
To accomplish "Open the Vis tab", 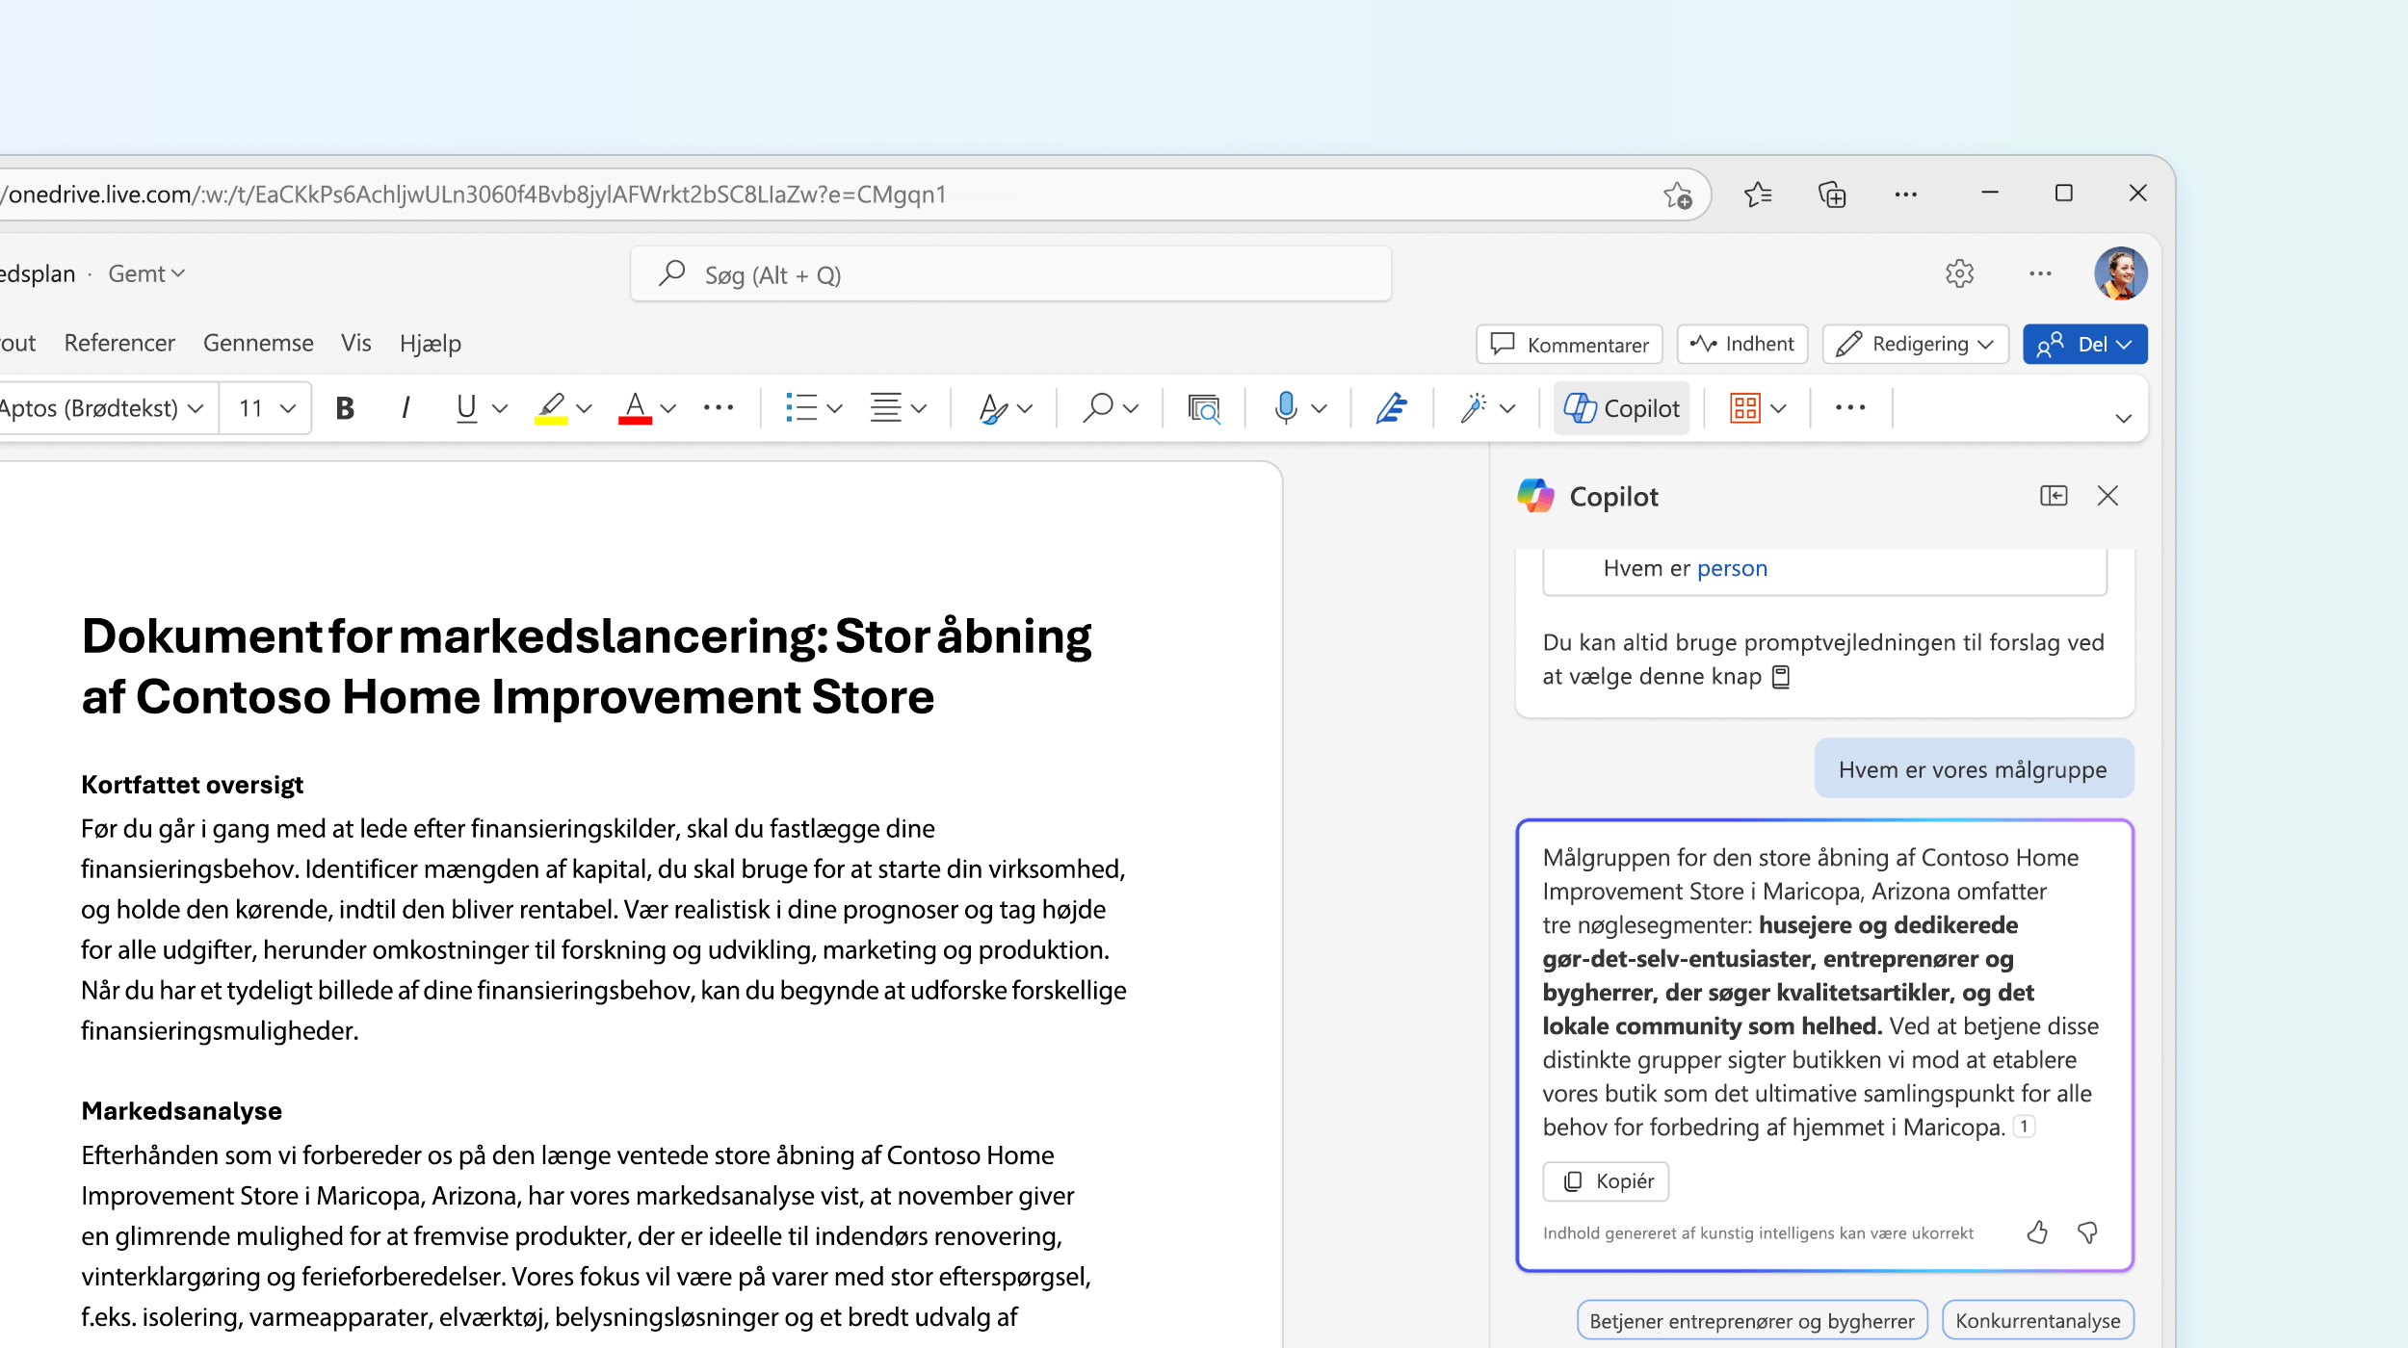I will [x=356, y=344].
